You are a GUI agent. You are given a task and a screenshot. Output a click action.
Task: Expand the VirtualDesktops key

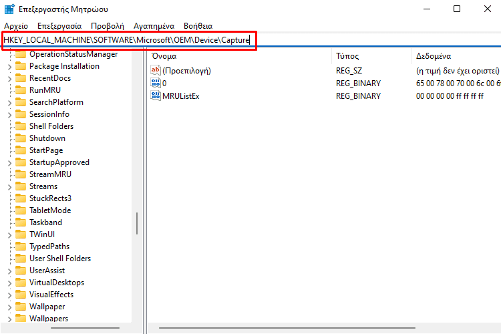pyautogui.click(x=9, y=283)
